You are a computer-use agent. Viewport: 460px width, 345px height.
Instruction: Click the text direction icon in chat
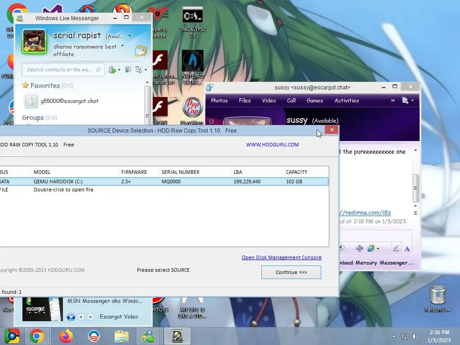[x=359, y=248]
